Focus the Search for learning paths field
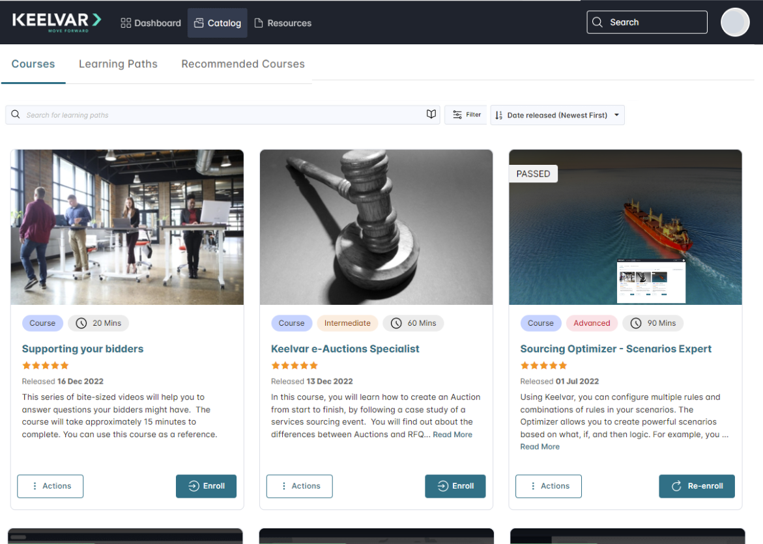This screenshot has height=544, width=763. pos(222,115)
